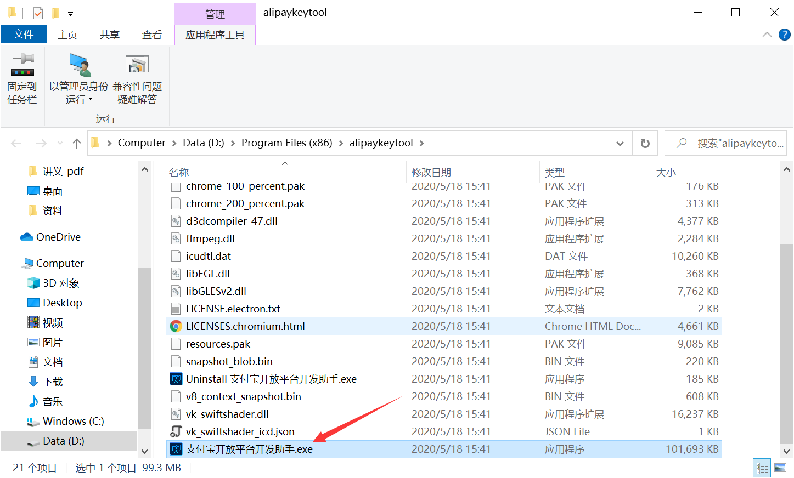Select the v8_context_snapshot.bin file name
This screenshot has height=478, width=794.
point(244,397)
